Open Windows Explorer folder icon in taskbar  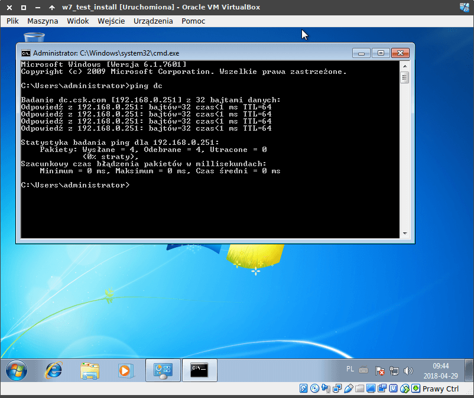pyautogui.click(x=90, y=370)
